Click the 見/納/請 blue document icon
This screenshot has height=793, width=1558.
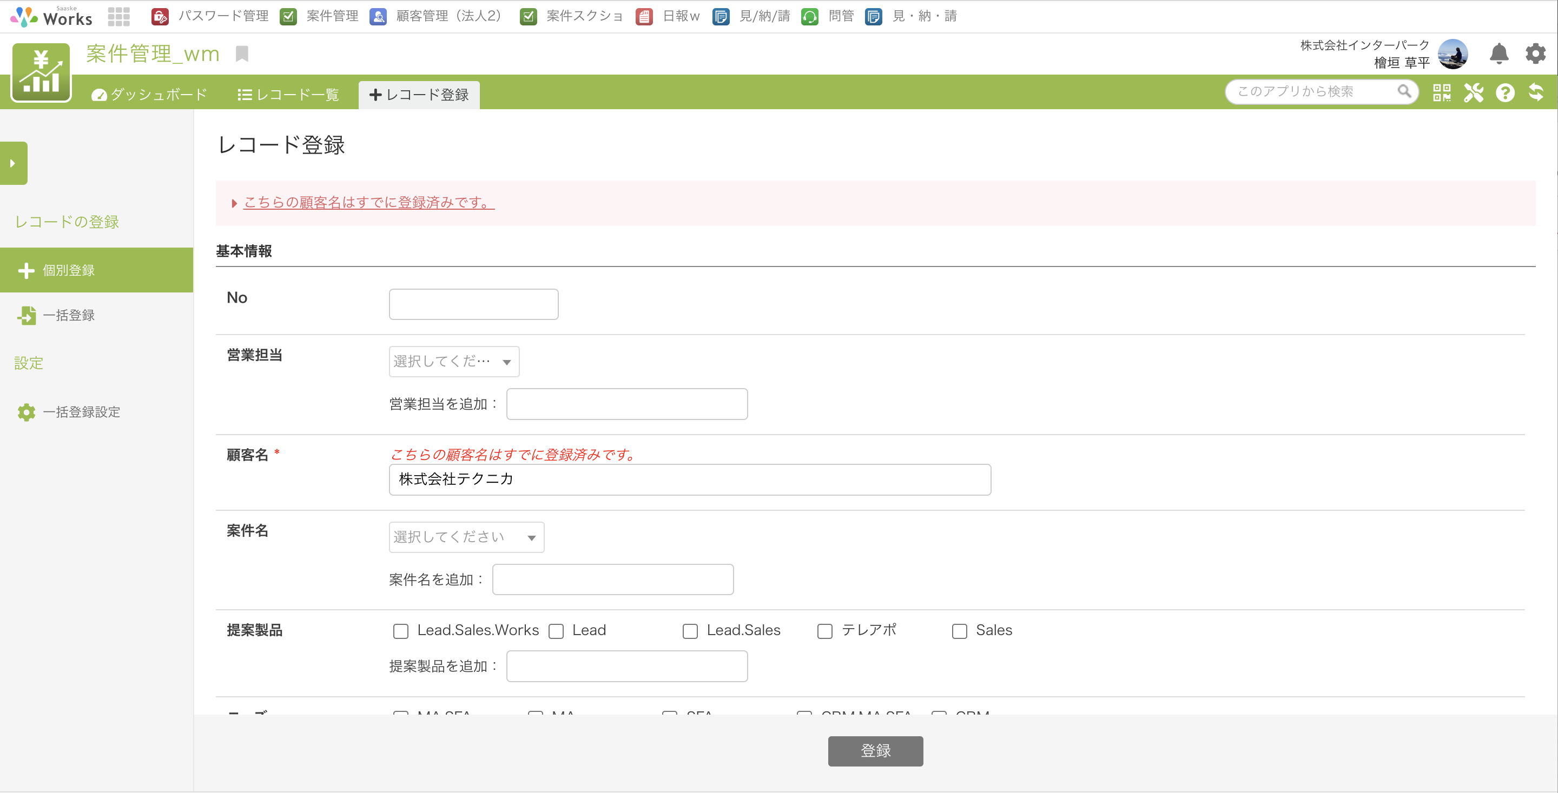click(x=721, y=16)
